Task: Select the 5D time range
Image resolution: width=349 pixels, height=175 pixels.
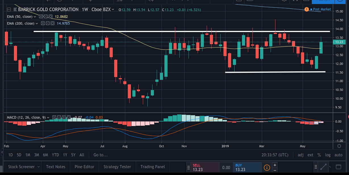Action: tap(19, 155)
